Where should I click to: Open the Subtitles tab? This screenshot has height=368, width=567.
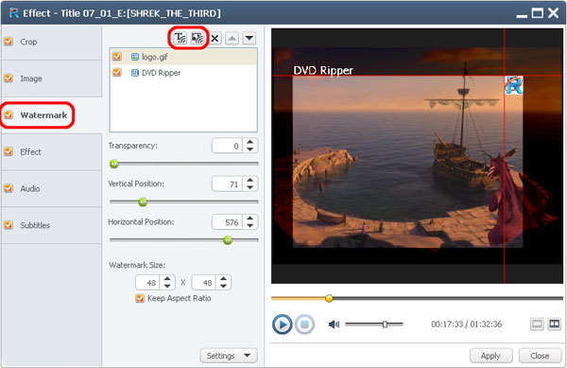[52, 225]
